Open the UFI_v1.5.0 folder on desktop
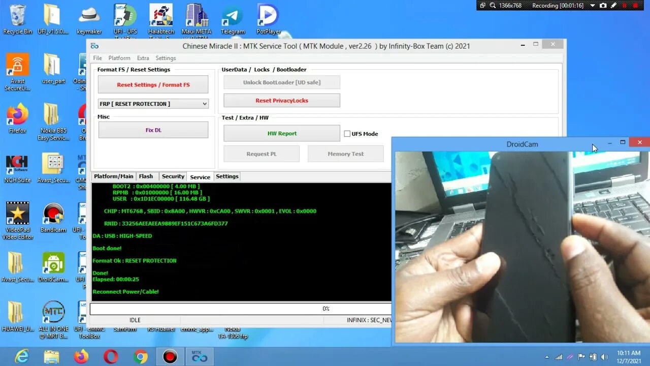The image size is (650, 366). point(52,19)
